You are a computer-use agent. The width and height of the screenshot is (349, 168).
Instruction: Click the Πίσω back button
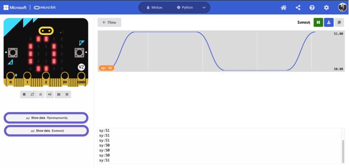(109, 23)
